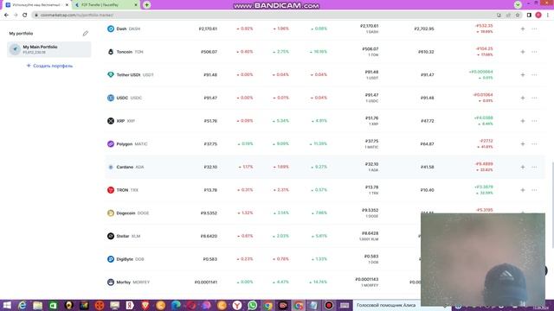Screen dimensions: 554x311
Task: Click the Toncoin coin icon
Action: tap(111, 52)
